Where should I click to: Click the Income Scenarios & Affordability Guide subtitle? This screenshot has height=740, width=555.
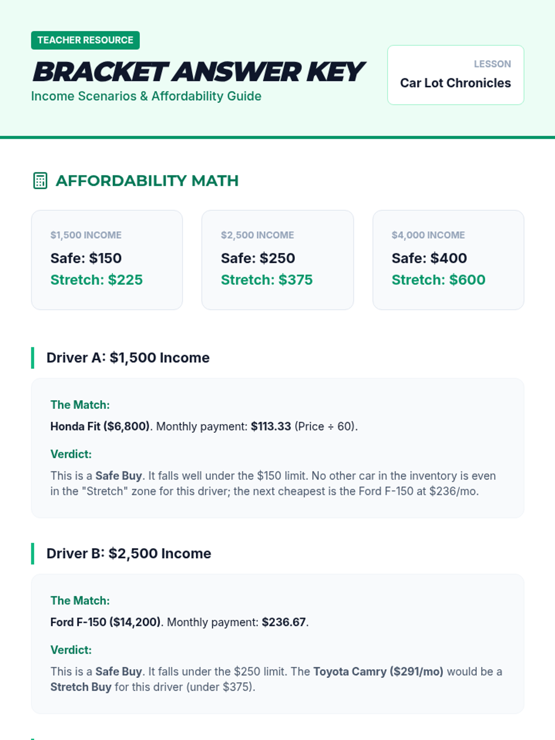click(x=146, y=96)
